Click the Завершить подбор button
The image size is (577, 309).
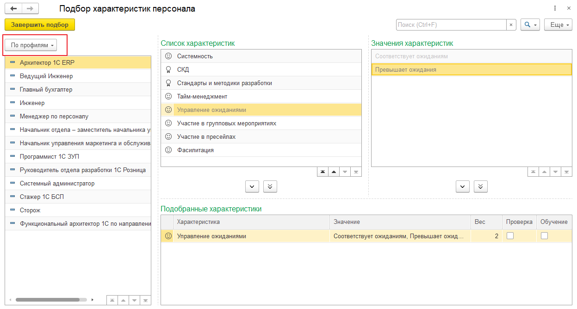[39, 25]
